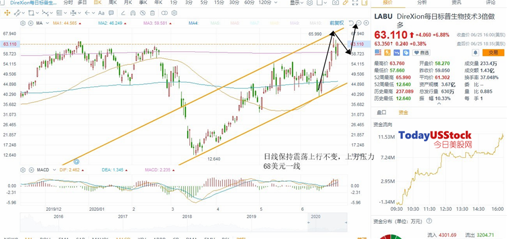Remove the MA indicator with the X icon
This screenshot has height=239, width=507.
(x=31, y=23)
